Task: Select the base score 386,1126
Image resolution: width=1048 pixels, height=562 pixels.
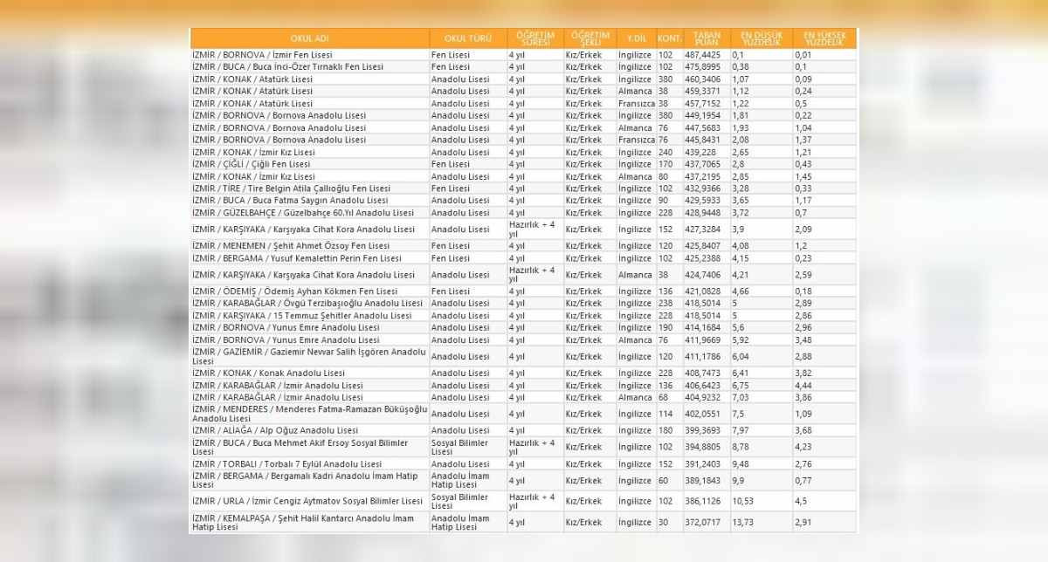Action: coord(702,502)
